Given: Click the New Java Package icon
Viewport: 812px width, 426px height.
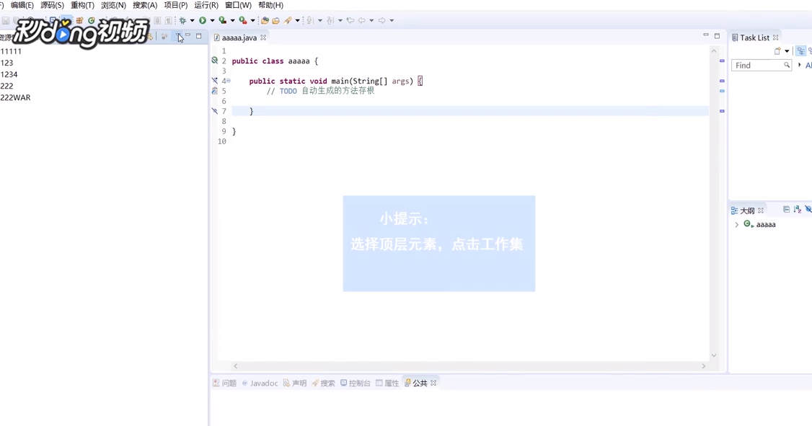Looking at the screenshot, I should pos(80,20).
